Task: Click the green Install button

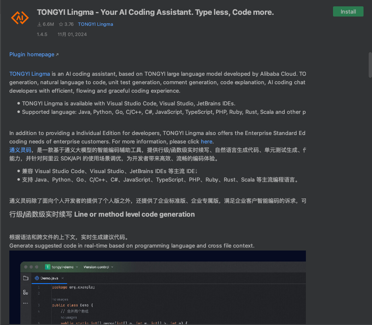Action: (x=348, y=11)
